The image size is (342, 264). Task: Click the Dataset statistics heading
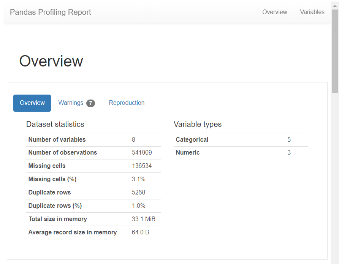coord(55,124)
